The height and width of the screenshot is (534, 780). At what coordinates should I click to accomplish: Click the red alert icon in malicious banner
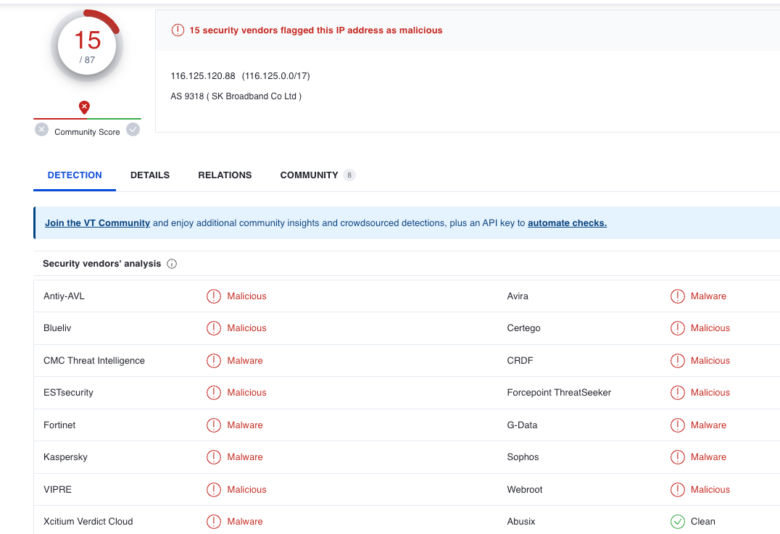click(x=178, y=30)
